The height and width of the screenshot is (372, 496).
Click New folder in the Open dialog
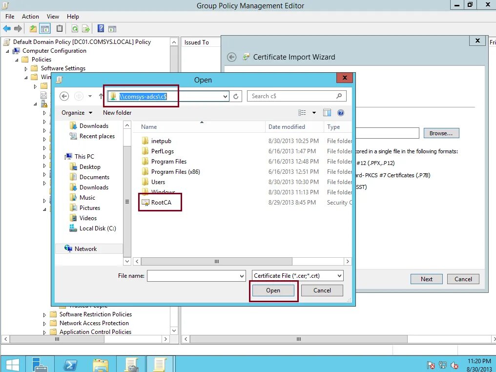[x=117, y=113]
